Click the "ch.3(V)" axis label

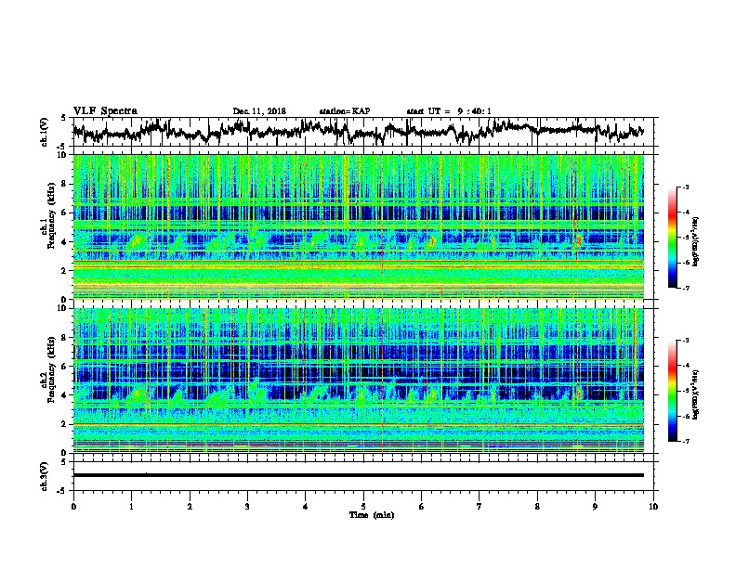45,476
